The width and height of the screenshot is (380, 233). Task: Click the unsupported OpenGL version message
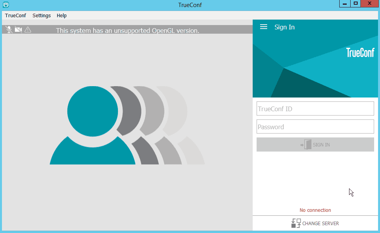[x=127, y=31]
